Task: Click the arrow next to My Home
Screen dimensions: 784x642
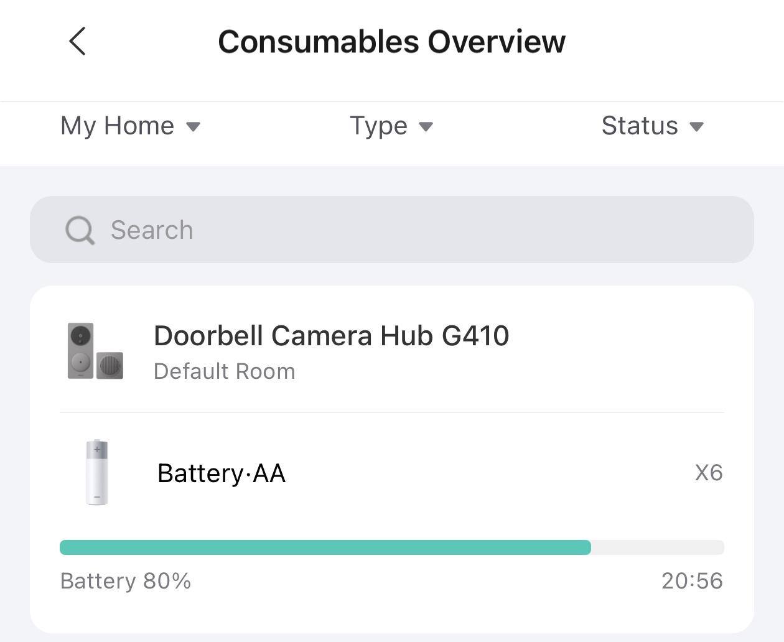Action: click(x=194, y=127)
